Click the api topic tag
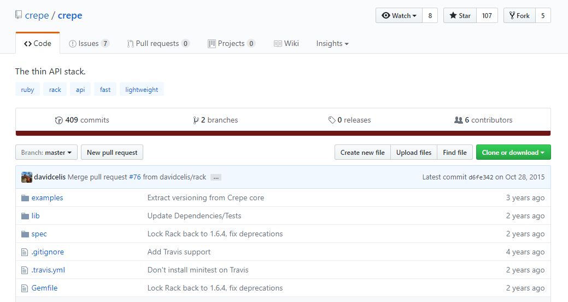Screen dimensions: 568x302 [x=80, y=90]
